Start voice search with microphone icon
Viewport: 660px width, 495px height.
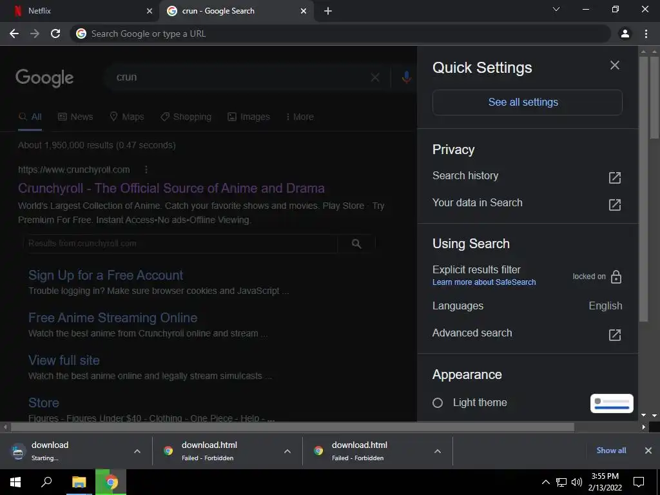406,77
